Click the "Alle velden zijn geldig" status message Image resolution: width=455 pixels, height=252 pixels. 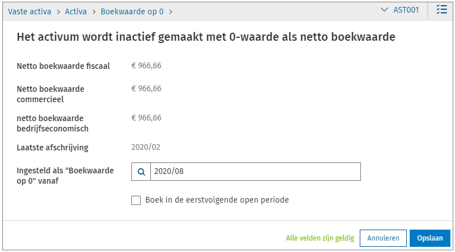pos(320,238)
